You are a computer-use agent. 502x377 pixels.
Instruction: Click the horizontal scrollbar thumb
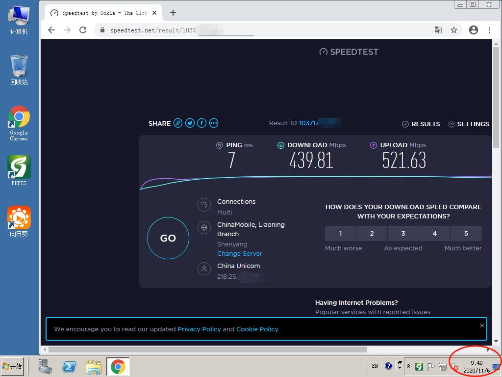click(x=208, y=349)
